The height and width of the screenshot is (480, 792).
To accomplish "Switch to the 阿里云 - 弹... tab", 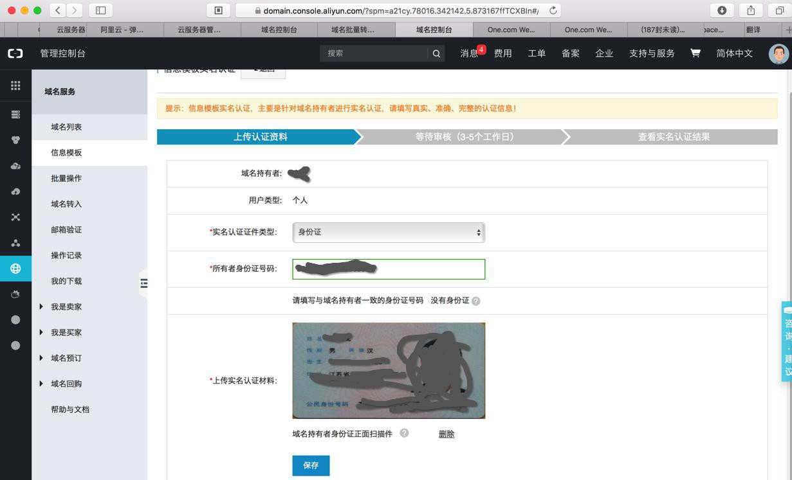I will pos(122,30).
